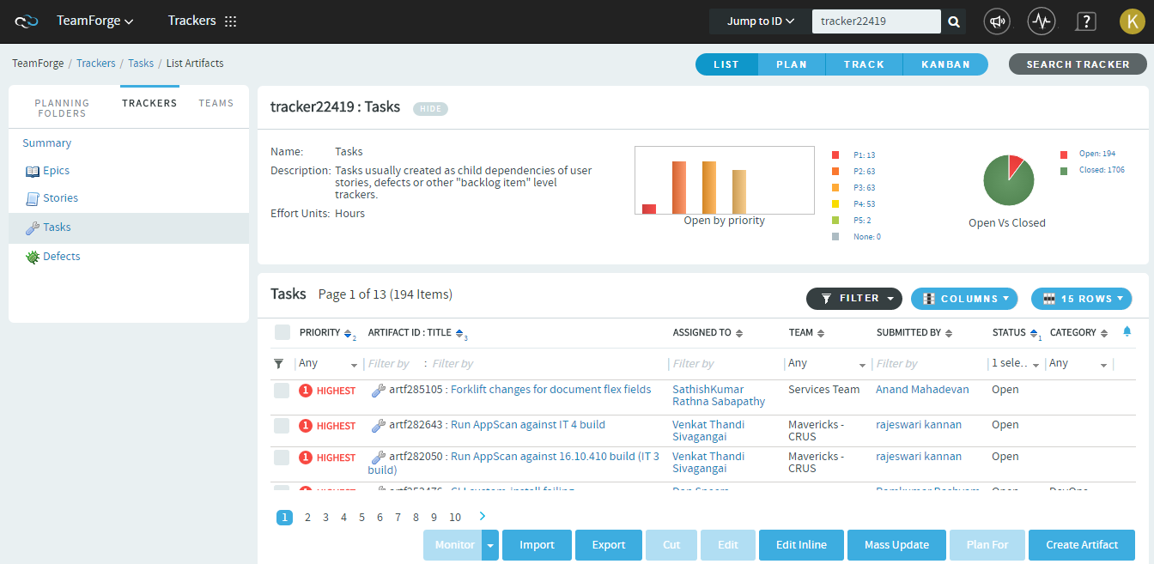Click the SEARCH TRACKER button

[1078, 64]
